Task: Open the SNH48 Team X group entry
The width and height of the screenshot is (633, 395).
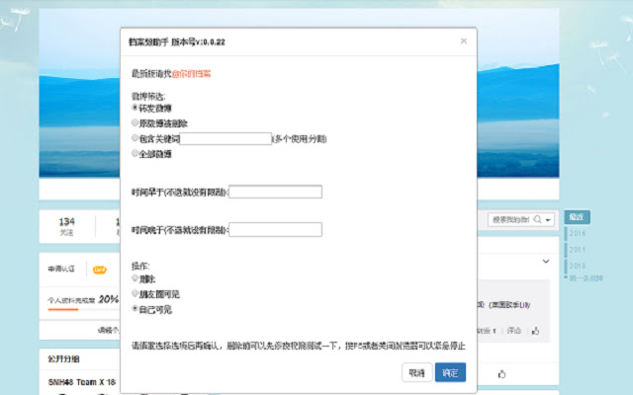Action: point(82,382)
